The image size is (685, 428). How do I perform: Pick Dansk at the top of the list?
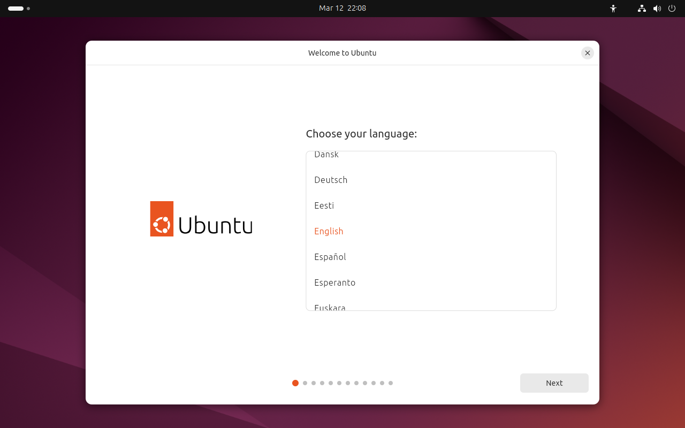(x=326, y=156)
